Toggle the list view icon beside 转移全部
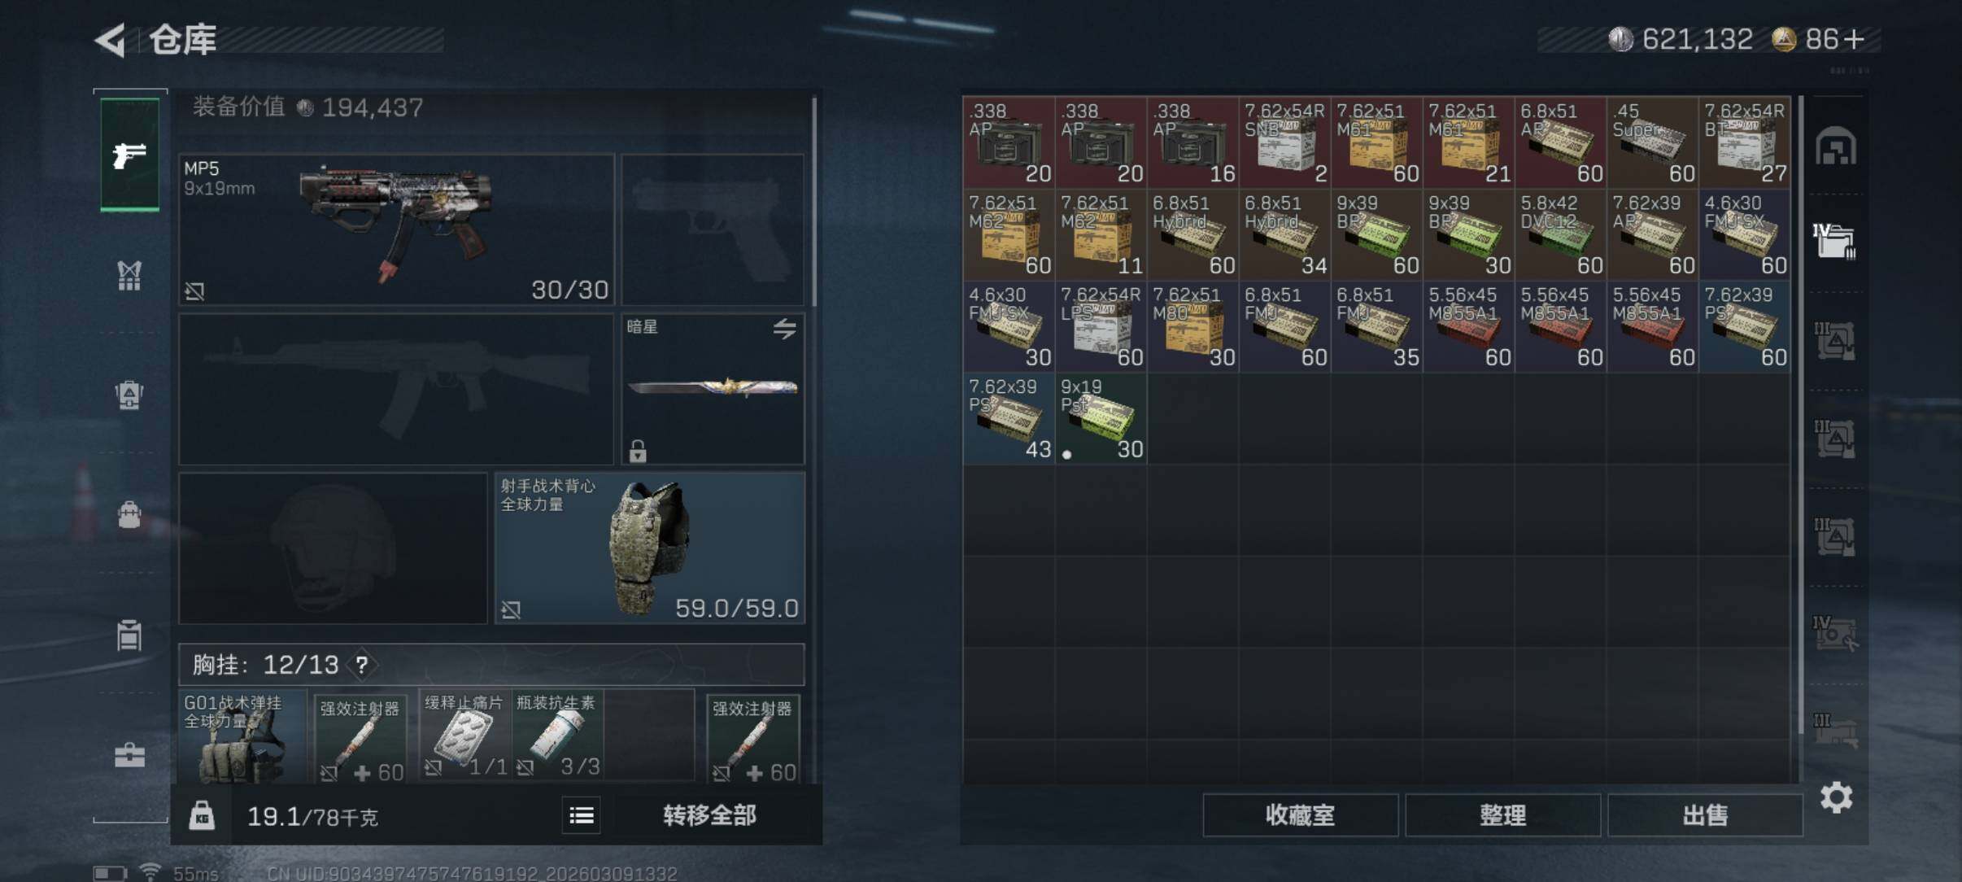This screenshot has height=882, width=1962. (582, 815)
